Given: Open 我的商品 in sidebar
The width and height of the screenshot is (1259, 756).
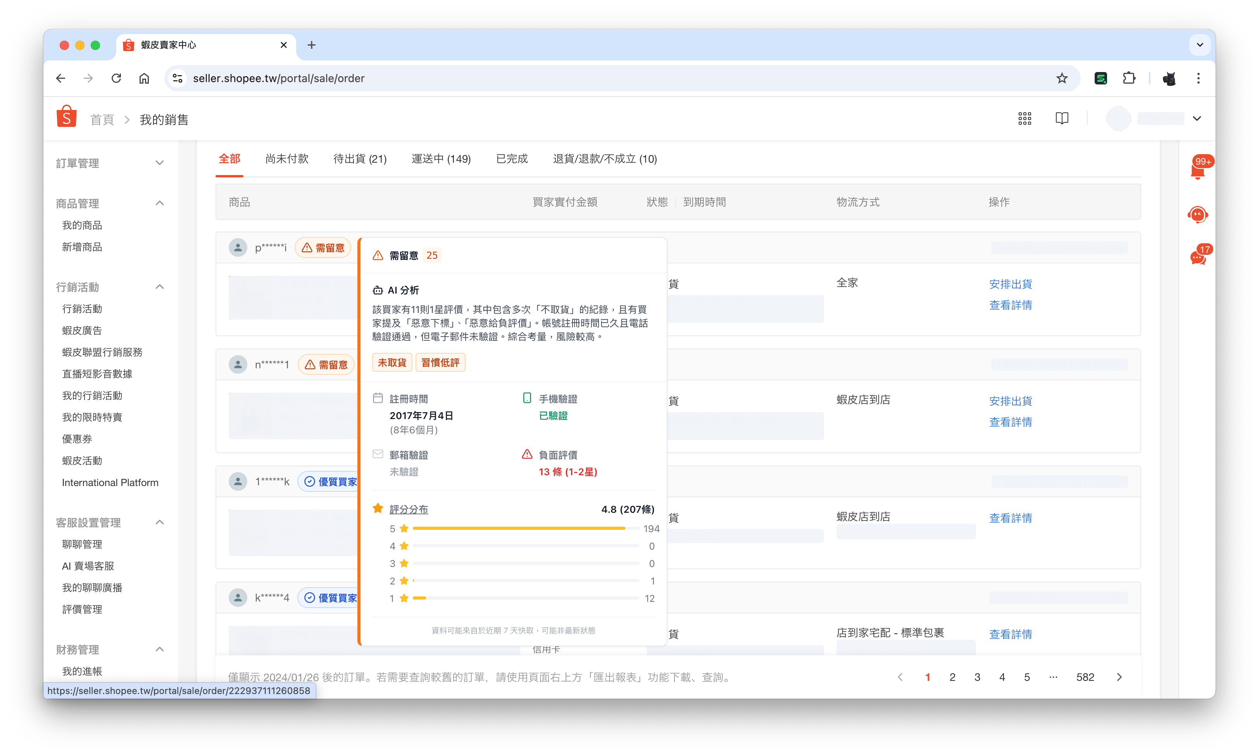Looking at the screenshot, I should (x=82, y=225).
